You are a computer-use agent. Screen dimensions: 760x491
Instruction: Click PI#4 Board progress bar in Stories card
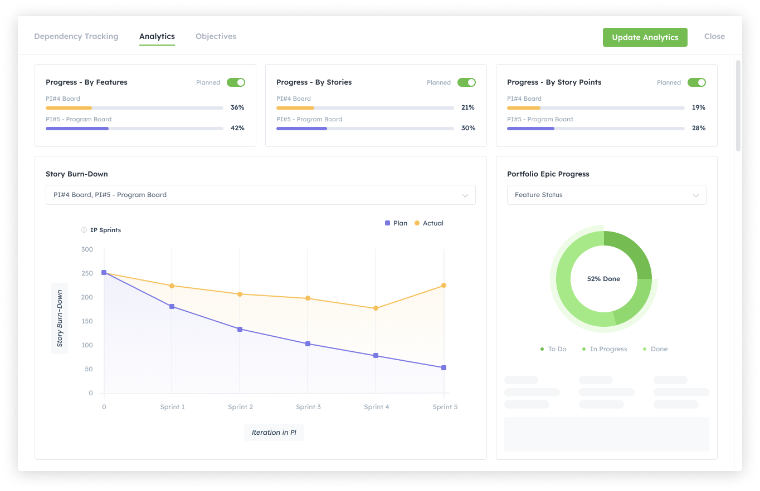365,107
